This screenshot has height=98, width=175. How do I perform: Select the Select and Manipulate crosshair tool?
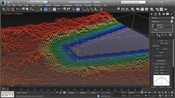point(73,9)
